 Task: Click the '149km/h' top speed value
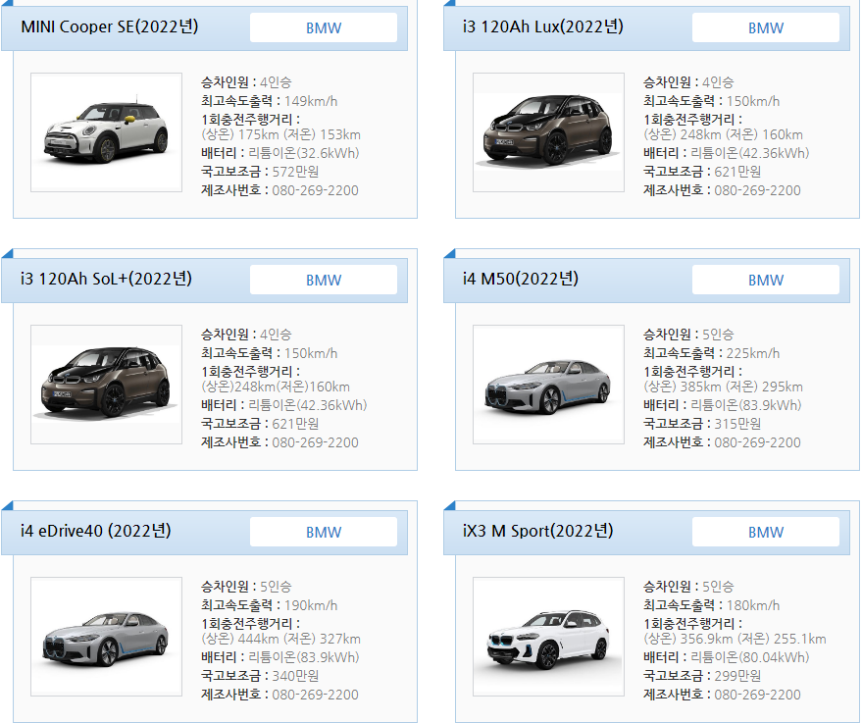tap(311, 101)
